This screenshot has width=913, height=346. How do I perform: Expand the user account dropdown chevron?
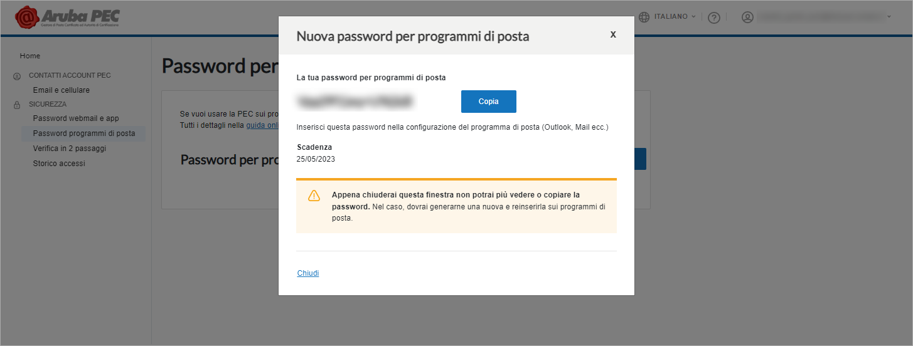click(889, 17)
